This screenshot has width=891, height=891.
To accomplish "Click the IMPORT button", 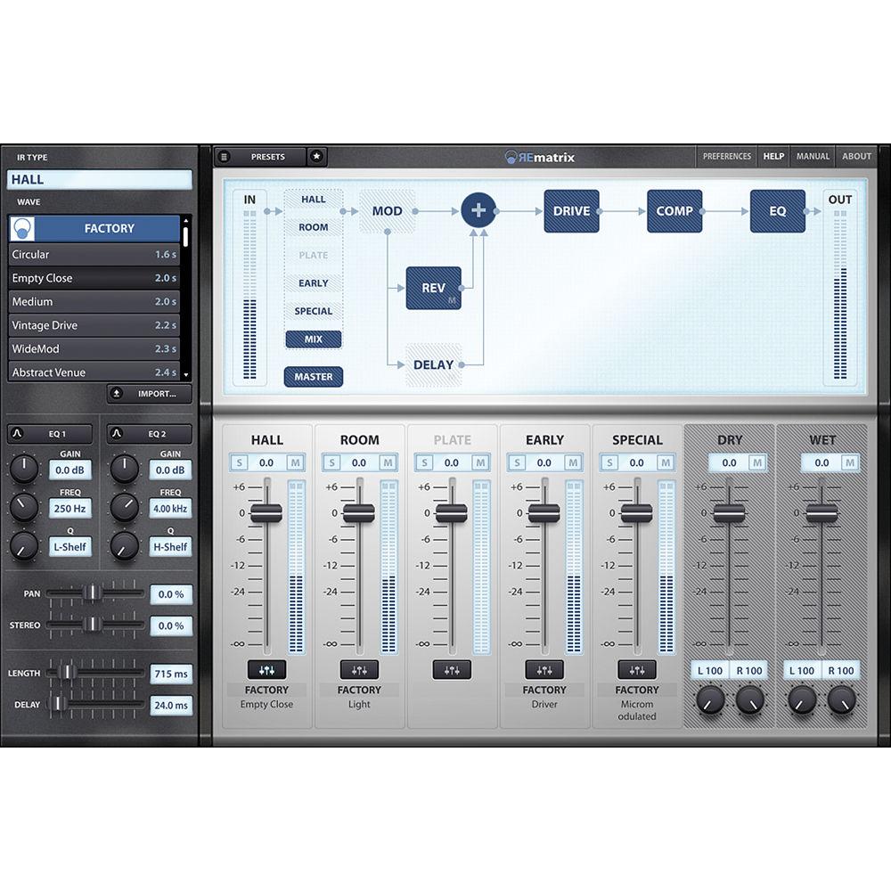I will (x=150, y=394).
